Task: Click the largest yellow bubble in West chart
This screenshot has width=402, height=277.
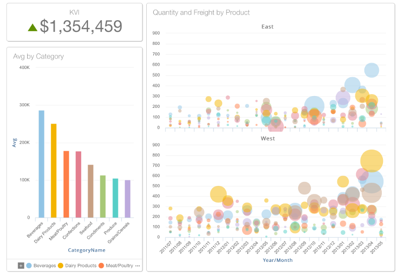Action: pos(372,161)
